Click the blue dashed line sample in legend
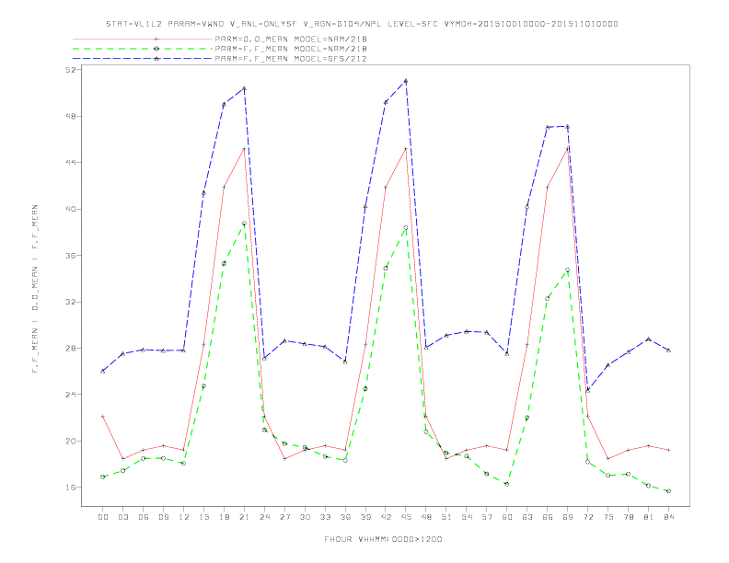Screen dimensions: 729x563 [x=143, y=59]
